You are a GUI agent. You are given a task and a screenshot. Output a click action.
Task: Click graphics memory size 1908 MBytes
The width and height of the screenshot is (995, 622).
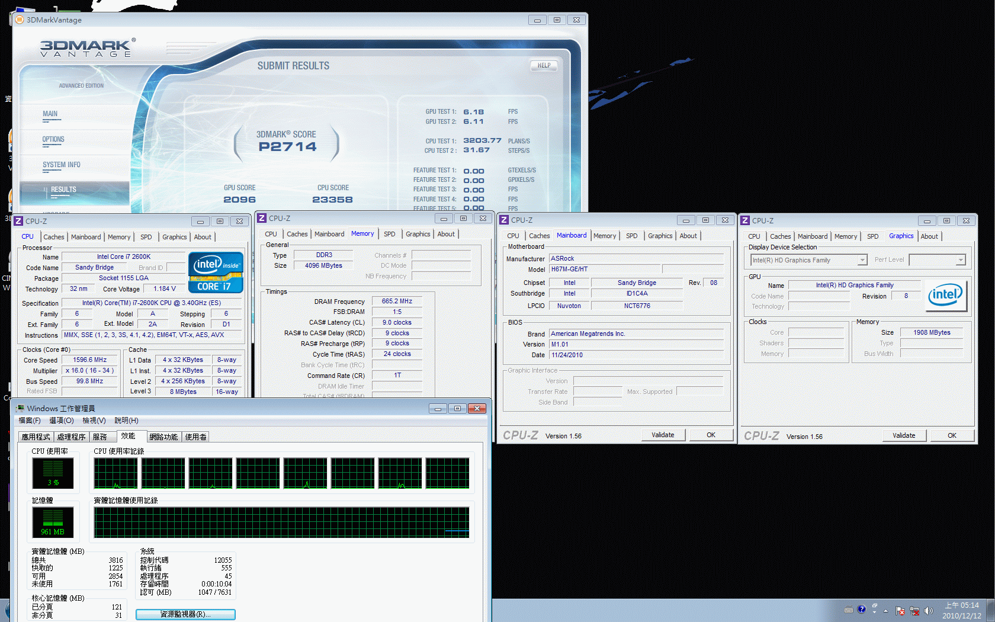pos(932,332)
